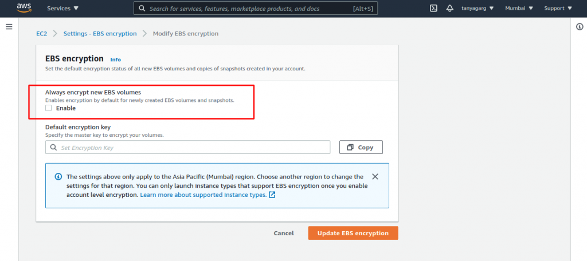The height and width of the screenshot is (261, 587).
Task: Click the Set Encryption Key input field
Action: 187,147
